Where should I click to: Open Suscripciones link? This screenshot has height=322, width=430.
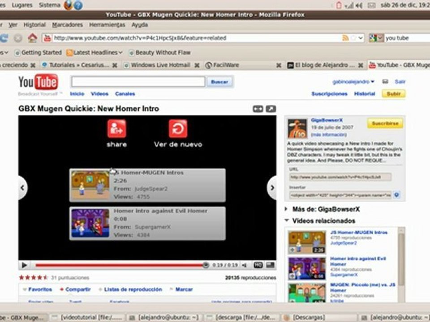click(329, 93)
